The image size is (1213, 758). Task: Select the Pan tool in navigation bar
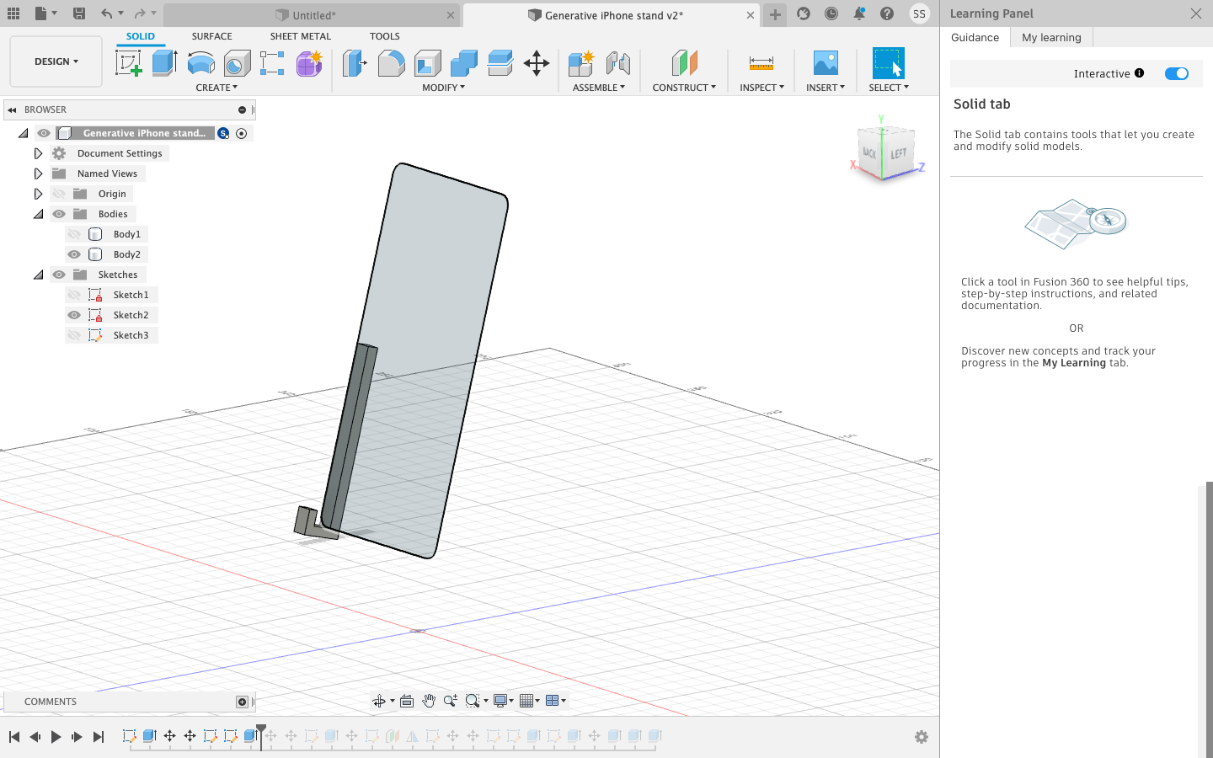(x=429, y=700)
